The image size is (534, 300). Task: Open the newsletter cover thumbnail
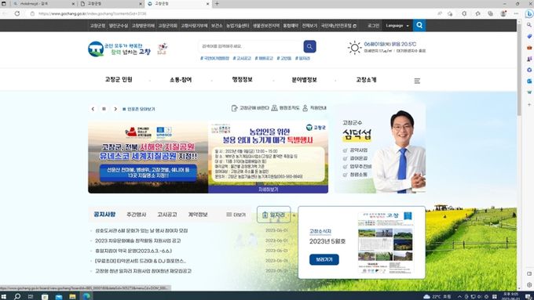coord(386,243)
